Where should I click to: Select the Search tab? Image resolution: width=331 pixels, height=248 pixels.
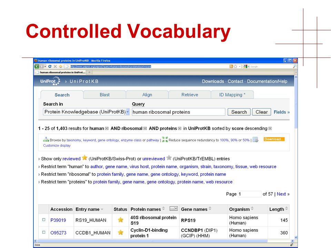62,95
